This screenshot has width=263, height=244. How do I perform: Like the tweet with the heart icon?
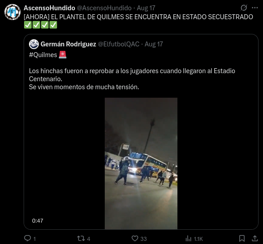135,238
